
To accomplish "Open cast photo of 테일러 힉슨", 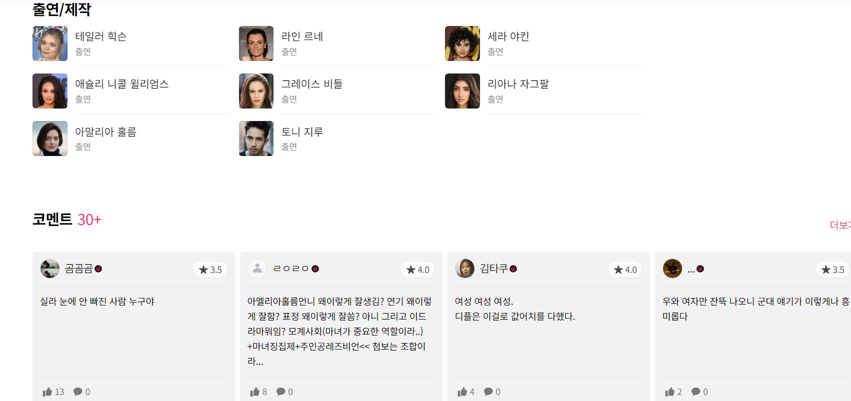I will pyautogui.click(x=50, y=43).
